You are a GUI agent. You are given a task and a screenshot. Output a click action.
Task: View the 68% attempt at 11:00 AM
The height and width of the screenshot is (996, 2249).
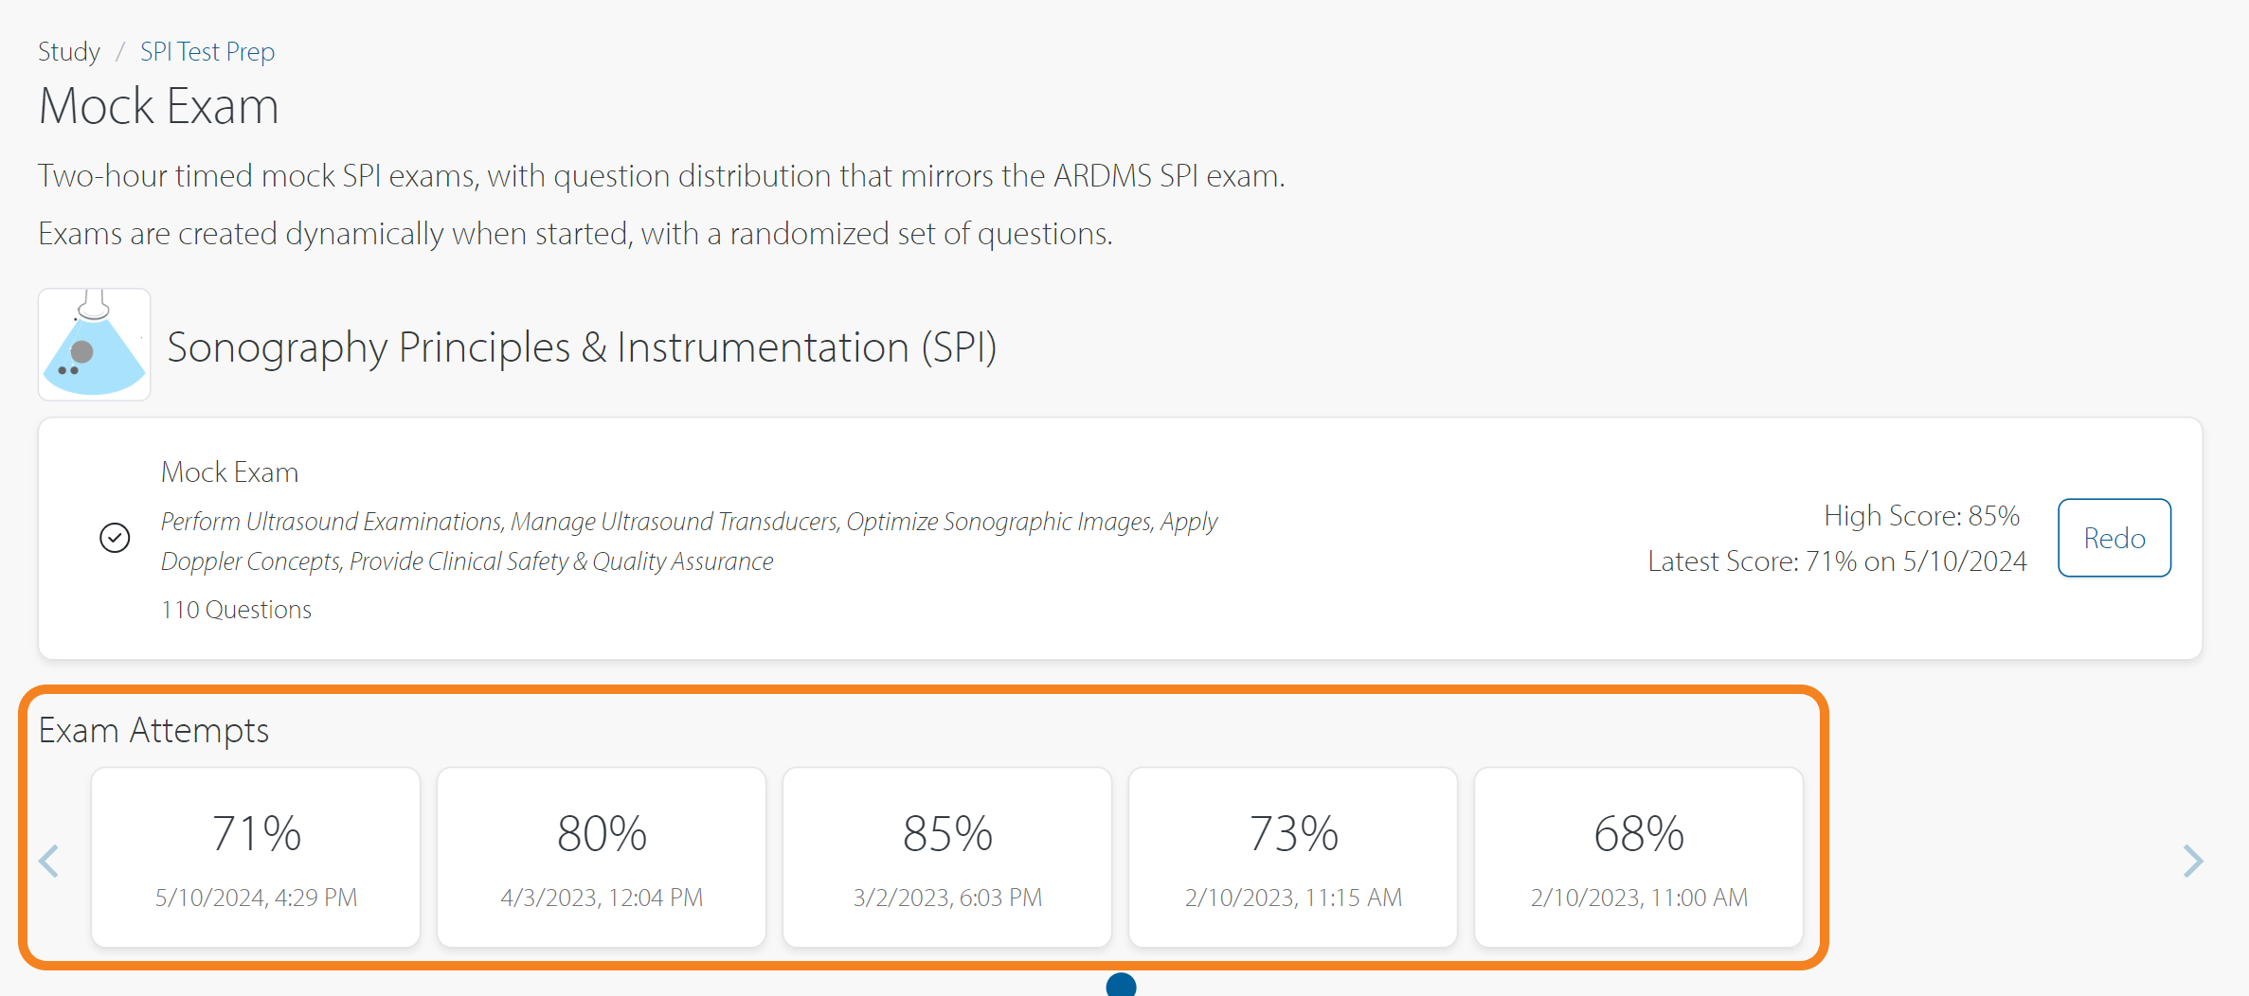[1639, 857]
